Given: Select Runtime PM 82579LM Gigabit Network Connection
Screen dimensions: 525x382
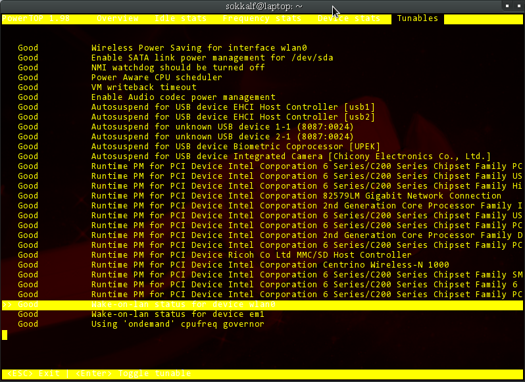Looking at the screenshot, I should [x=262, y=196].
